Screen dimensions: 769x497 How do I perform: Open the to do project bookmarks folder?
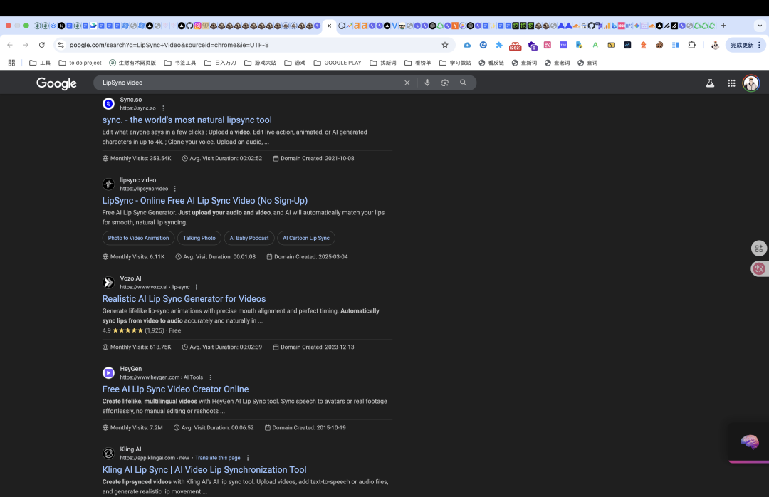(x=80, y=63)
